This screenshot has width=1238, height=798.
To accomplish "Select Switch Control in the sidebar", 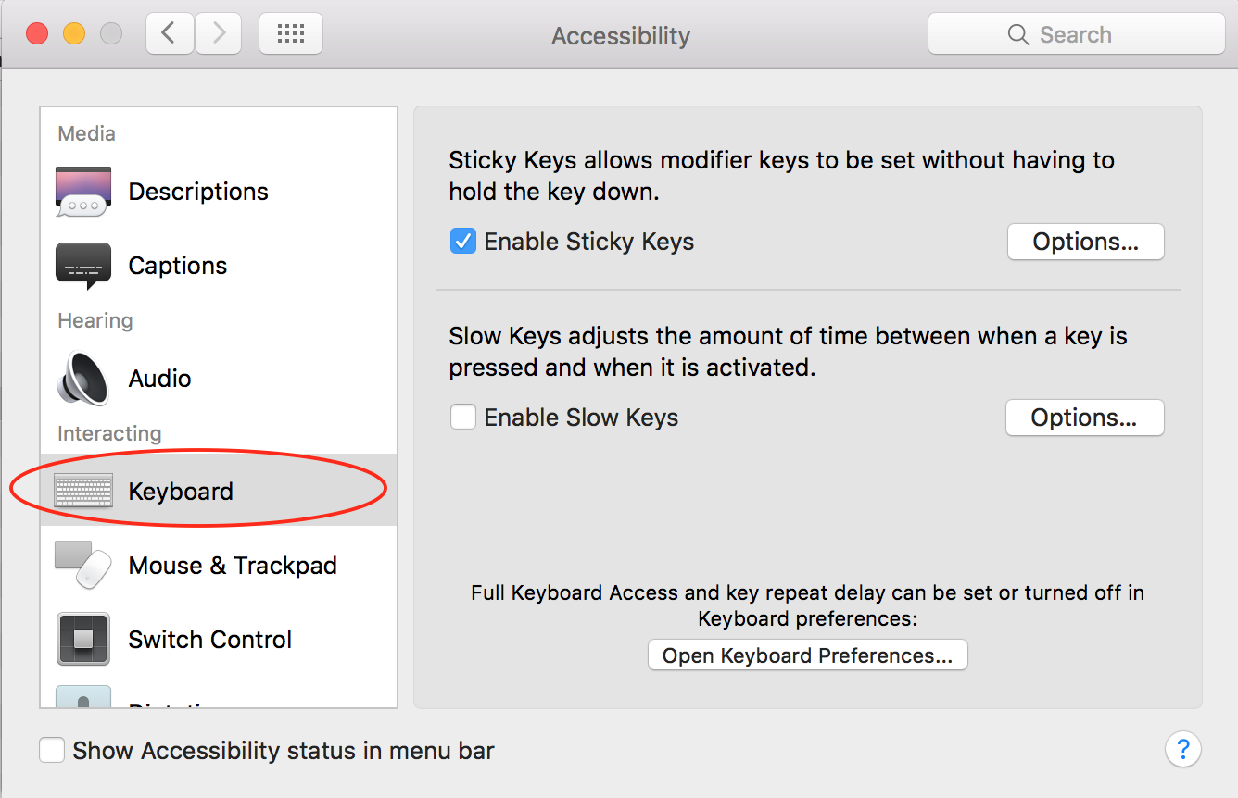I will coord(209,639).
